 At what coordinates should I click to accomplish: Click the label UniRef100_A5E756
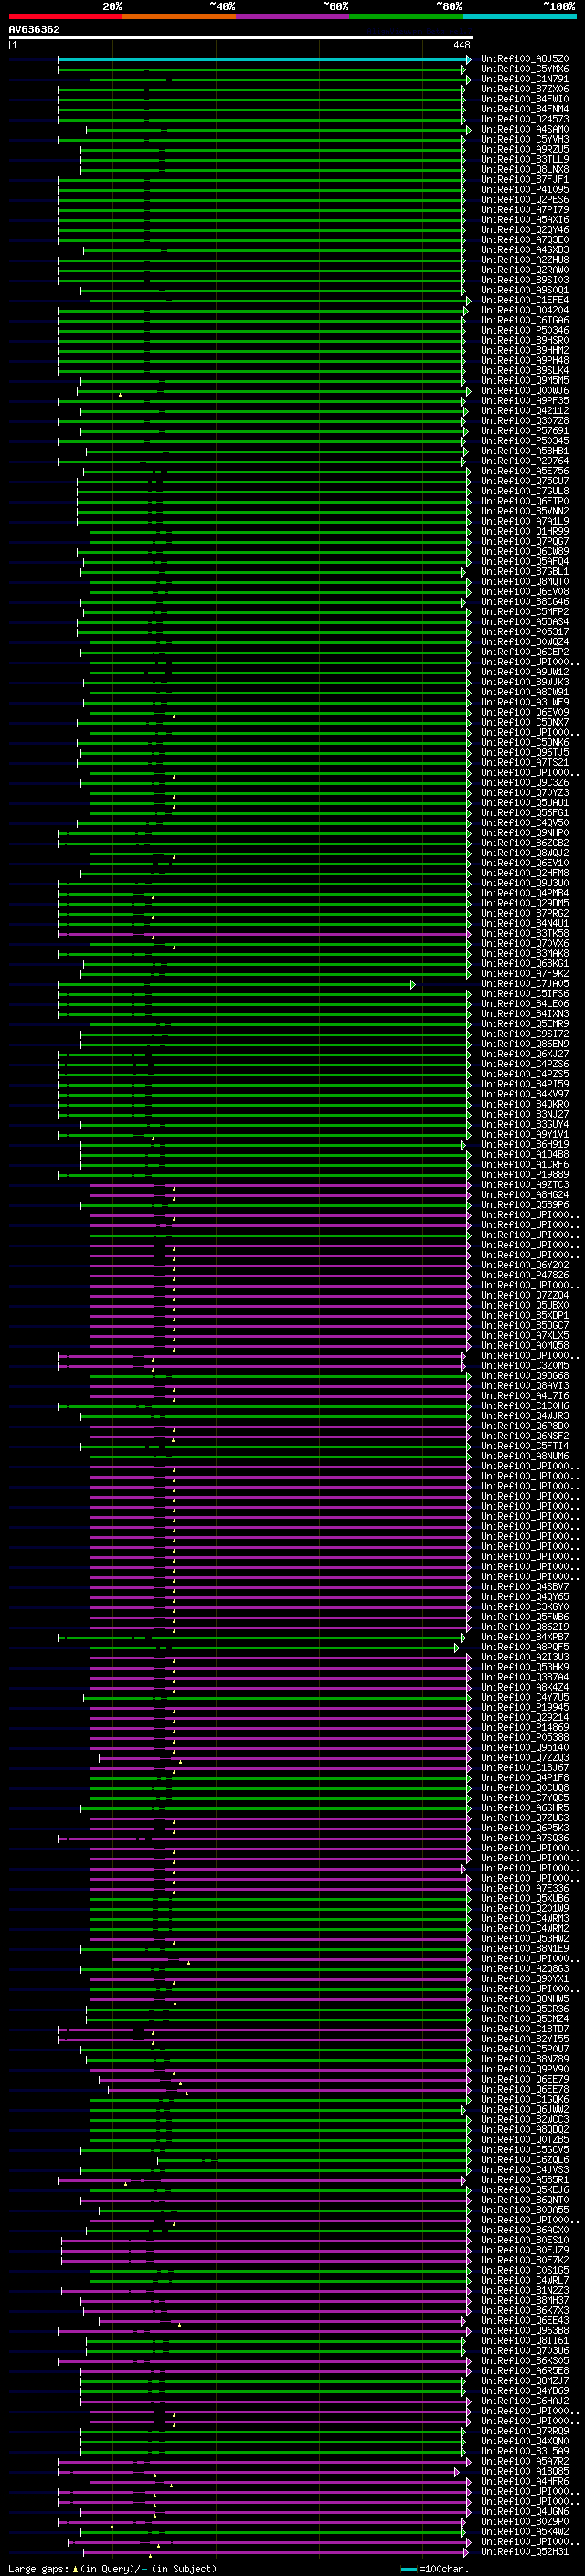coord(525,472)
